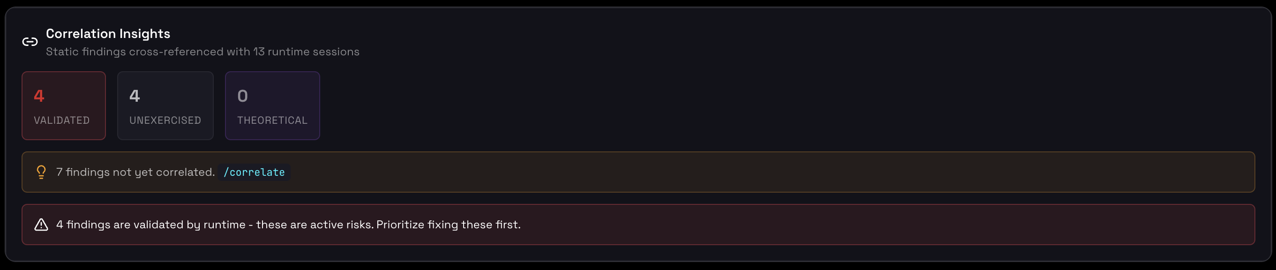Click the "Prioritize fixing these first" sentence
Image resolution: width=1276 pixels, height=270 pixels.
[448, 225]
